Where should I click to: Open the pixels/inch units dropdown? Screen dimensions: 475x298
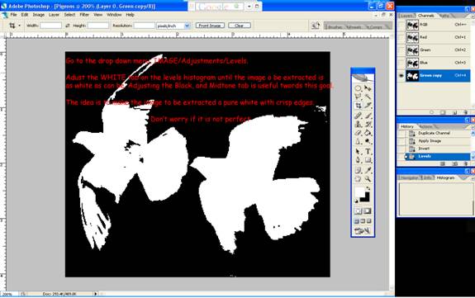[187, 26]
